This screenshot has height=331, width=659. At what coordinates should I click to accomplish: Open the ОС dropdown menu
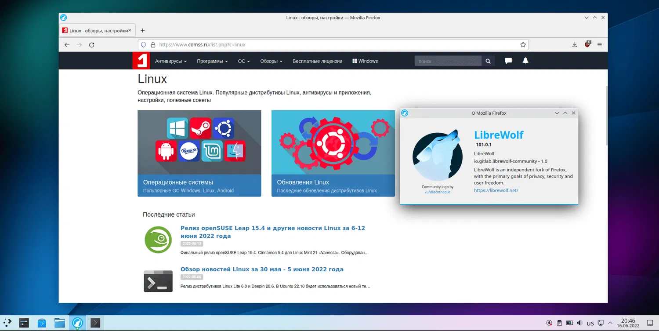244,61
